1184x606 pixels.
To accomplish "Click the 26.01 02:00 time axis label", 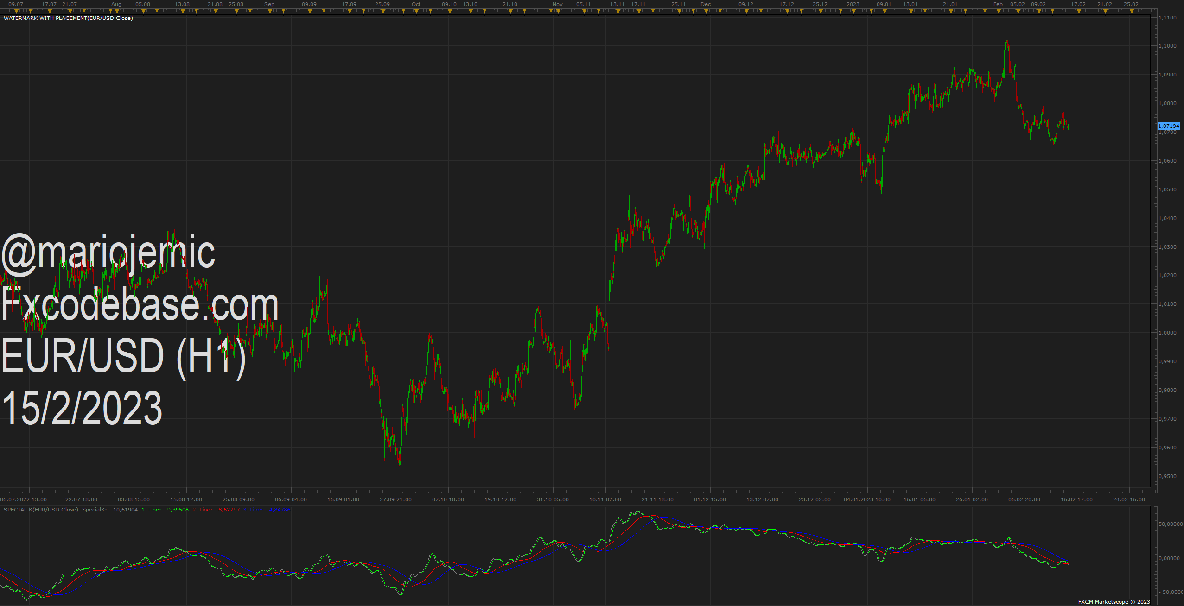I will coord(972,499).
